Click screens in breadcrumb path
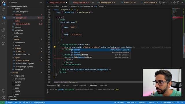This screenshot has width=185, height=104. pyautogui.click(x=74, y=6)
